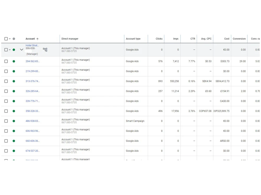This screenshot has width=261, height=195.
Task: Open account link 660-606-36
Action: click(33, 141)
